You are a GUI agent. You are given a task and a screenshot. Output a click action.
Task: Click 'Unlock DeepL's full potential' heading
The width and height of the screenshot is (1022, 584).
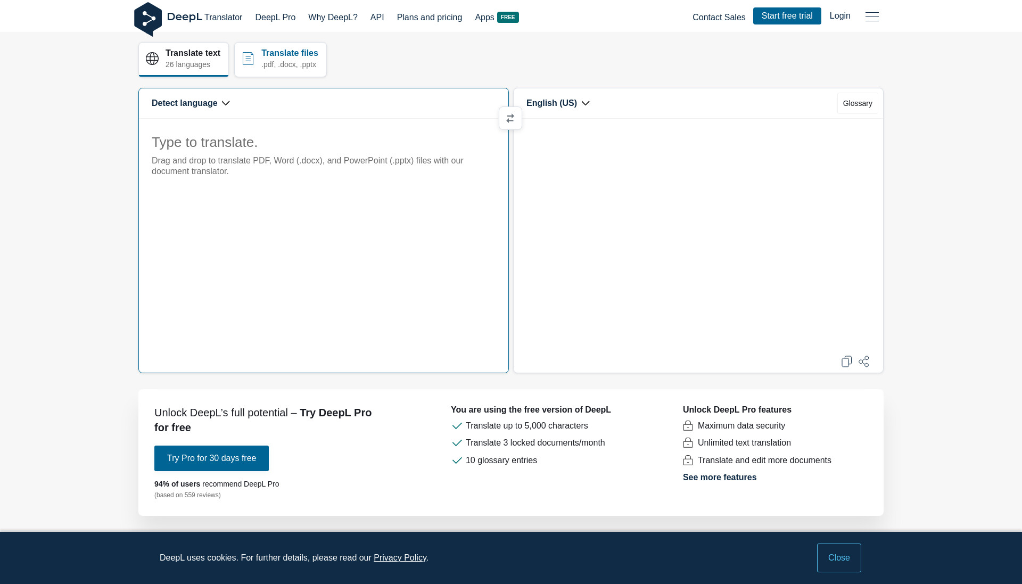pos(263,420)
